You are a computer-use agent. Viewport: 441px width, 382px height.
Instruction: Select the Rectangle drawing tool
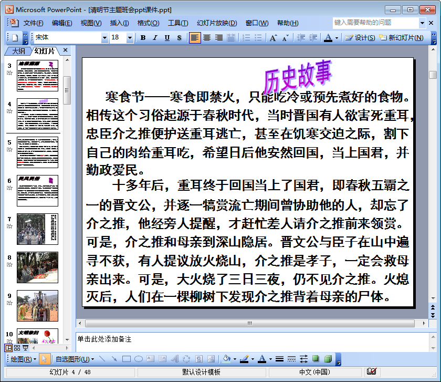(x=127, y=359)
